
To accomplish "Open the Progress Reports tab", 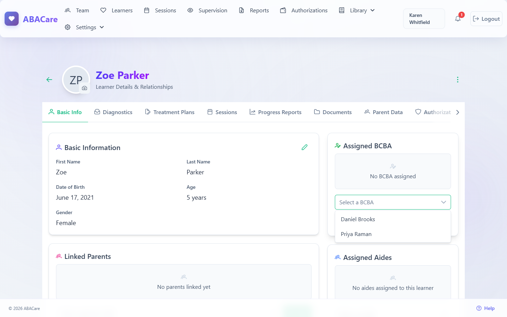I will tap(276, 112).
